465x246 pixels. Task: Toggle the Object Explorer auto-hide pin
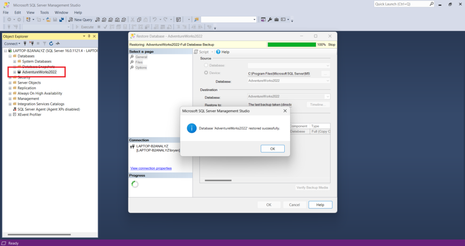click(x=89, y=36)
